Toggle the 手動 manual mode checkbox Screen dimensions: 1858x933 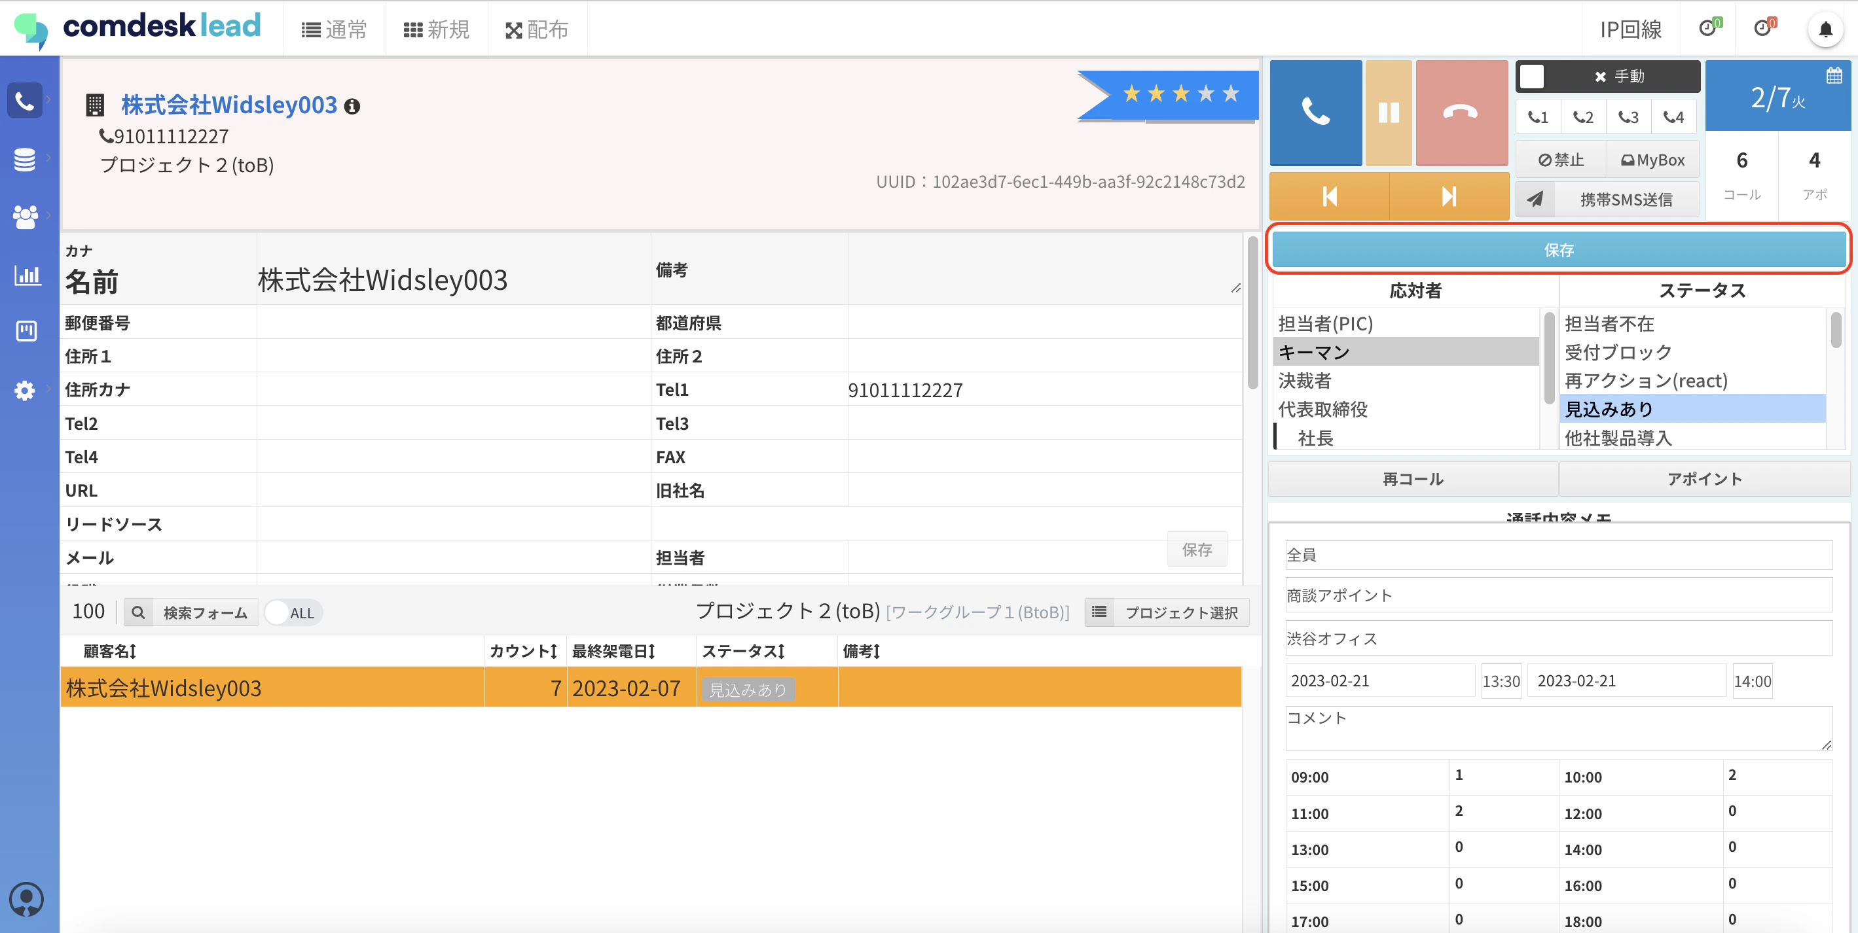pos(1532,77)
